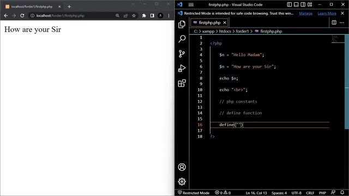Click the "How are your Sir" string in the editor
Screen dimensions: 349x196
pyautogui.click(x=252, y=66)
